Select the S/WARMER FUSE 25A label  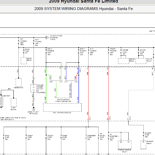[x=91, y=137]
